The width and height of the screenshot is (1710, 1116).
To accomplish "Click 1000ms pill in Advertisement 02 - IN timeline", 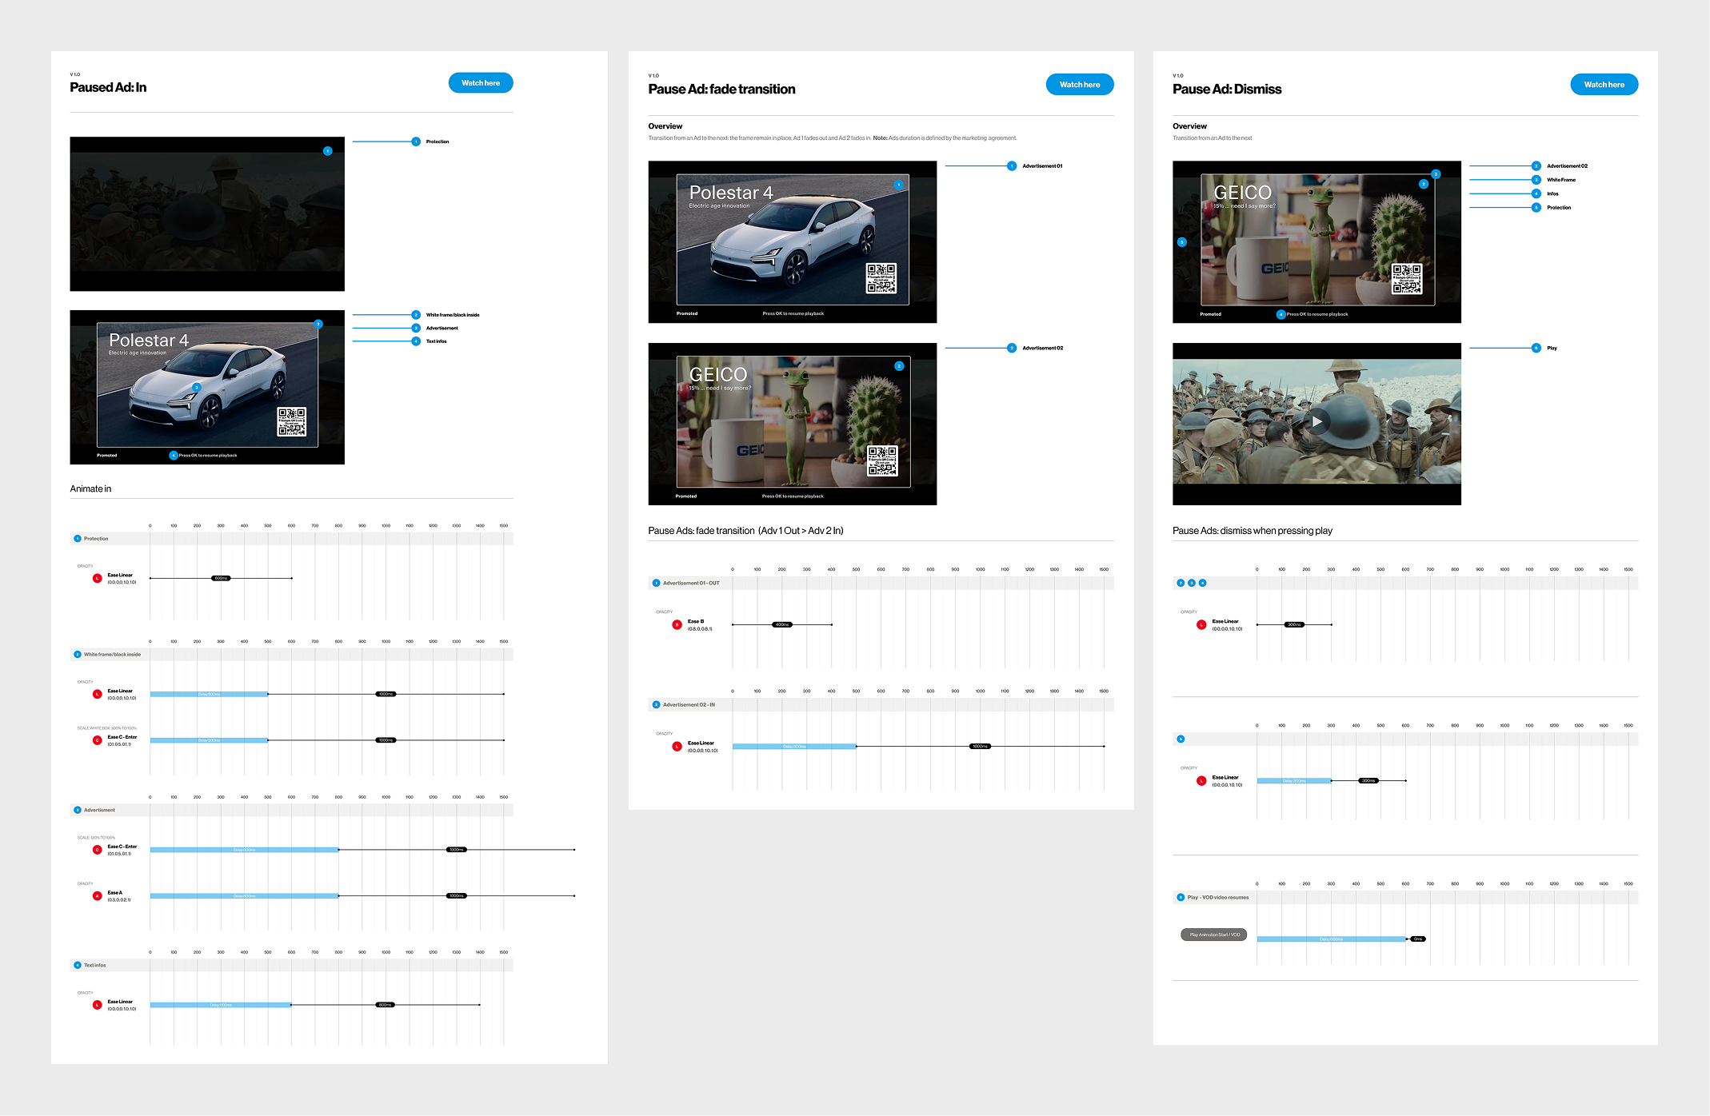I will tap(980, 747).
